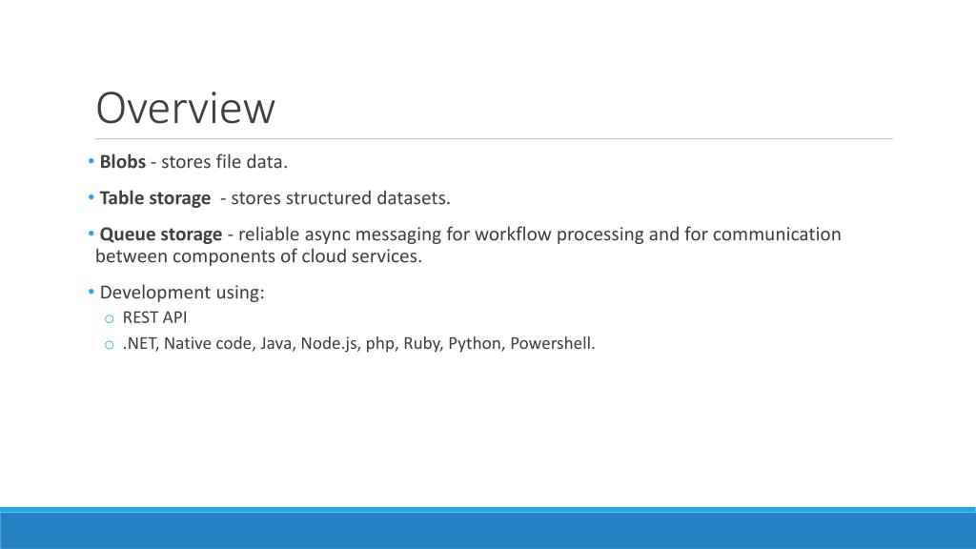This screenshot has height=549, width=976.
Task: Click the 'Development using:' line
Action: [182, 292]
